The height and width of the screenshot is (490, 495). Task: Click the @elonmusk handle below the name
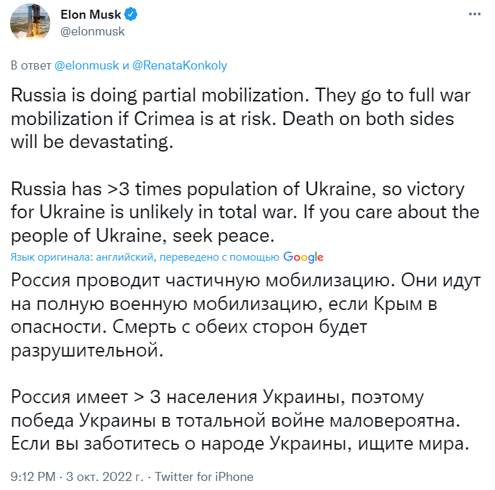(x=90, y=31)
